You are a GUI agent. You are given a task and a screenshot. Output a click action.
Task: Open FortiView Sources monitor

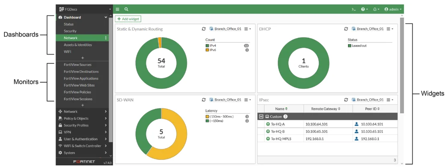78,65
